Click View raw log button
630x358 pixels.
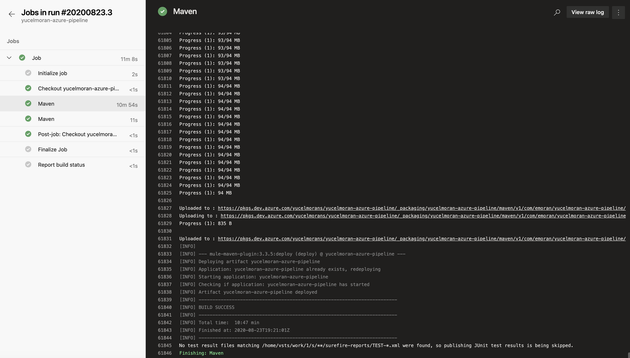tap(587, 12)
